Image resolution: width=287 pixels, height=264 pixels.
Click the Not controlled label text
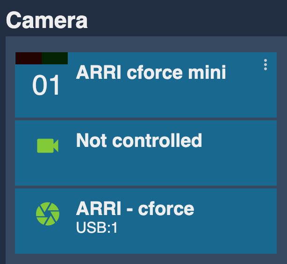(x=139, y=140)
